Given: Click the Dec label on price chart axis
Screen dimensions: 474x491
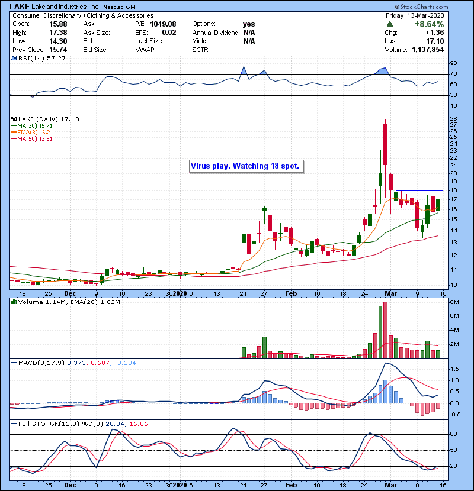Looking at the screenshot, I should (x=70, y=294).
